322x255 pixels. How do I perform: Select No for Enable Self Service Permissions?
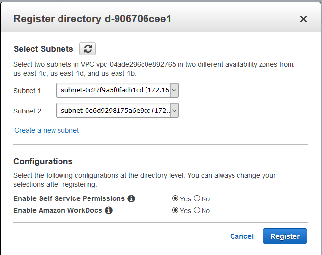coord(197,198)
